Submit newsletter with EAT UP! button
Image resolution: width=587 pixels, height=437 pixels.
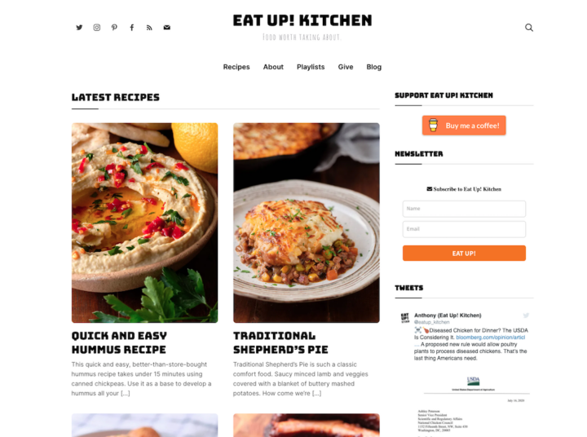tap(464, 253)
